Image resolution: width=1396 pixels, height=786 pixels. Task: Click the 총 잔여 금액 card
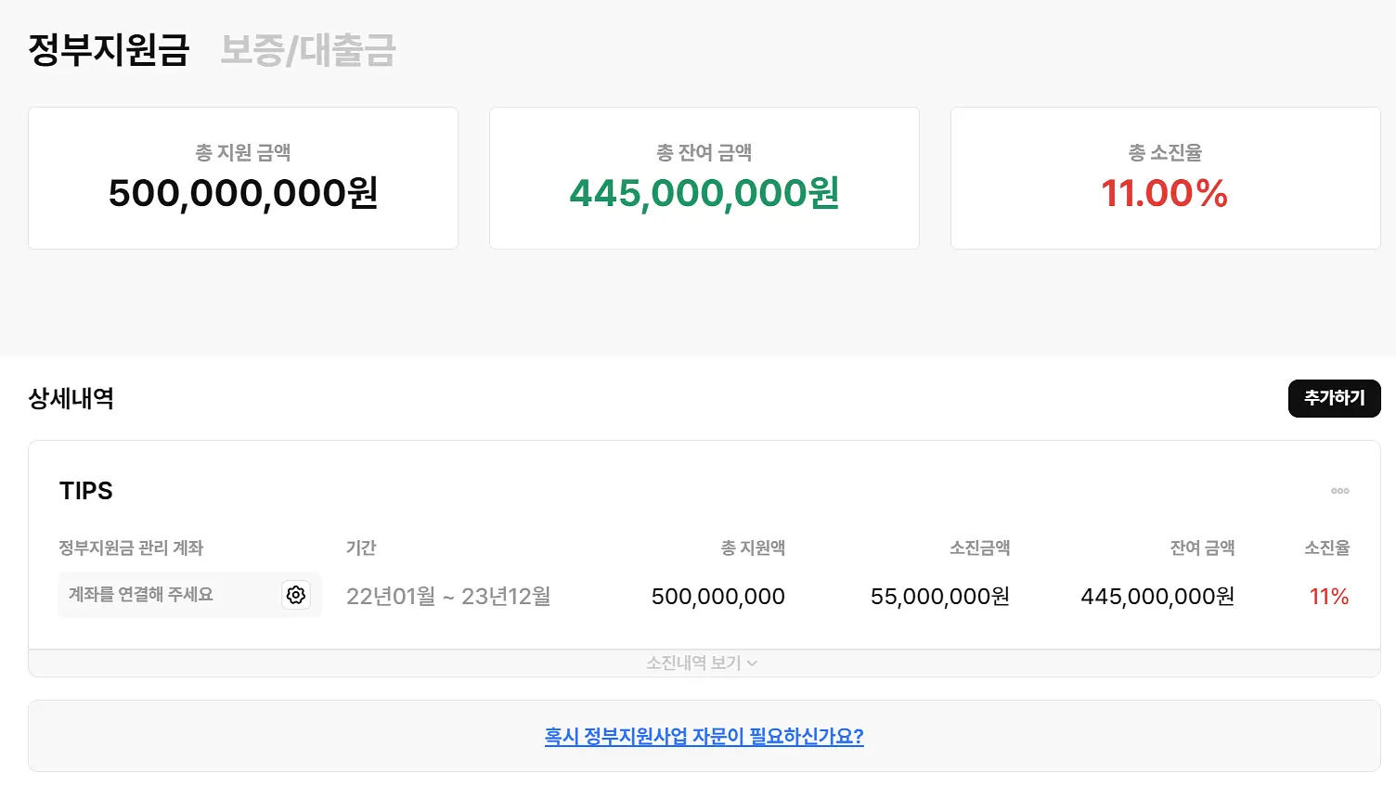pos(704,178)
